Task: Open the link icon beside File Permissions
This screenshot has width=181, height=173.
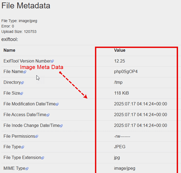Action: click(37, 137)
